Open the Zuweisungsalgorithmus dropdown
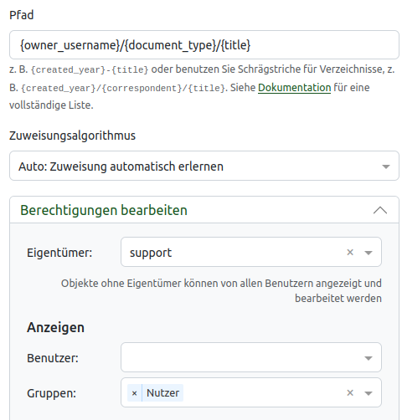402x420 pixels. pyautogui.click(x=204, y=166)
